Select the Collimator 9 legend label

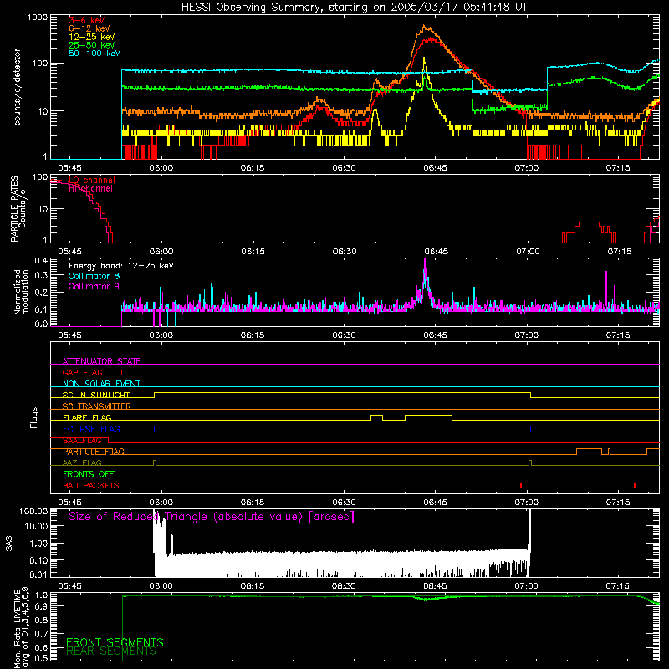[x=94, y=286]
